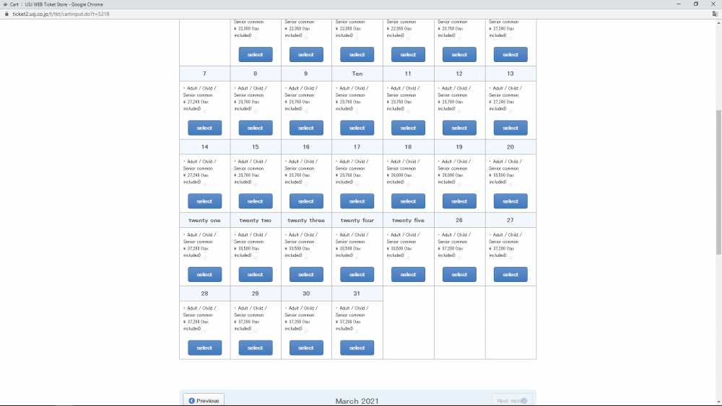Choose the day 28 ticket
Viewport: 722px width, 406px height.
click(x=204, y=348)
